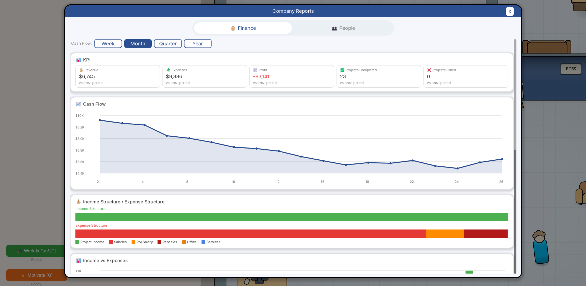Click the KPI bar chart icon
Viewport: 586px width, 286px height.
[x=78, y=60]
